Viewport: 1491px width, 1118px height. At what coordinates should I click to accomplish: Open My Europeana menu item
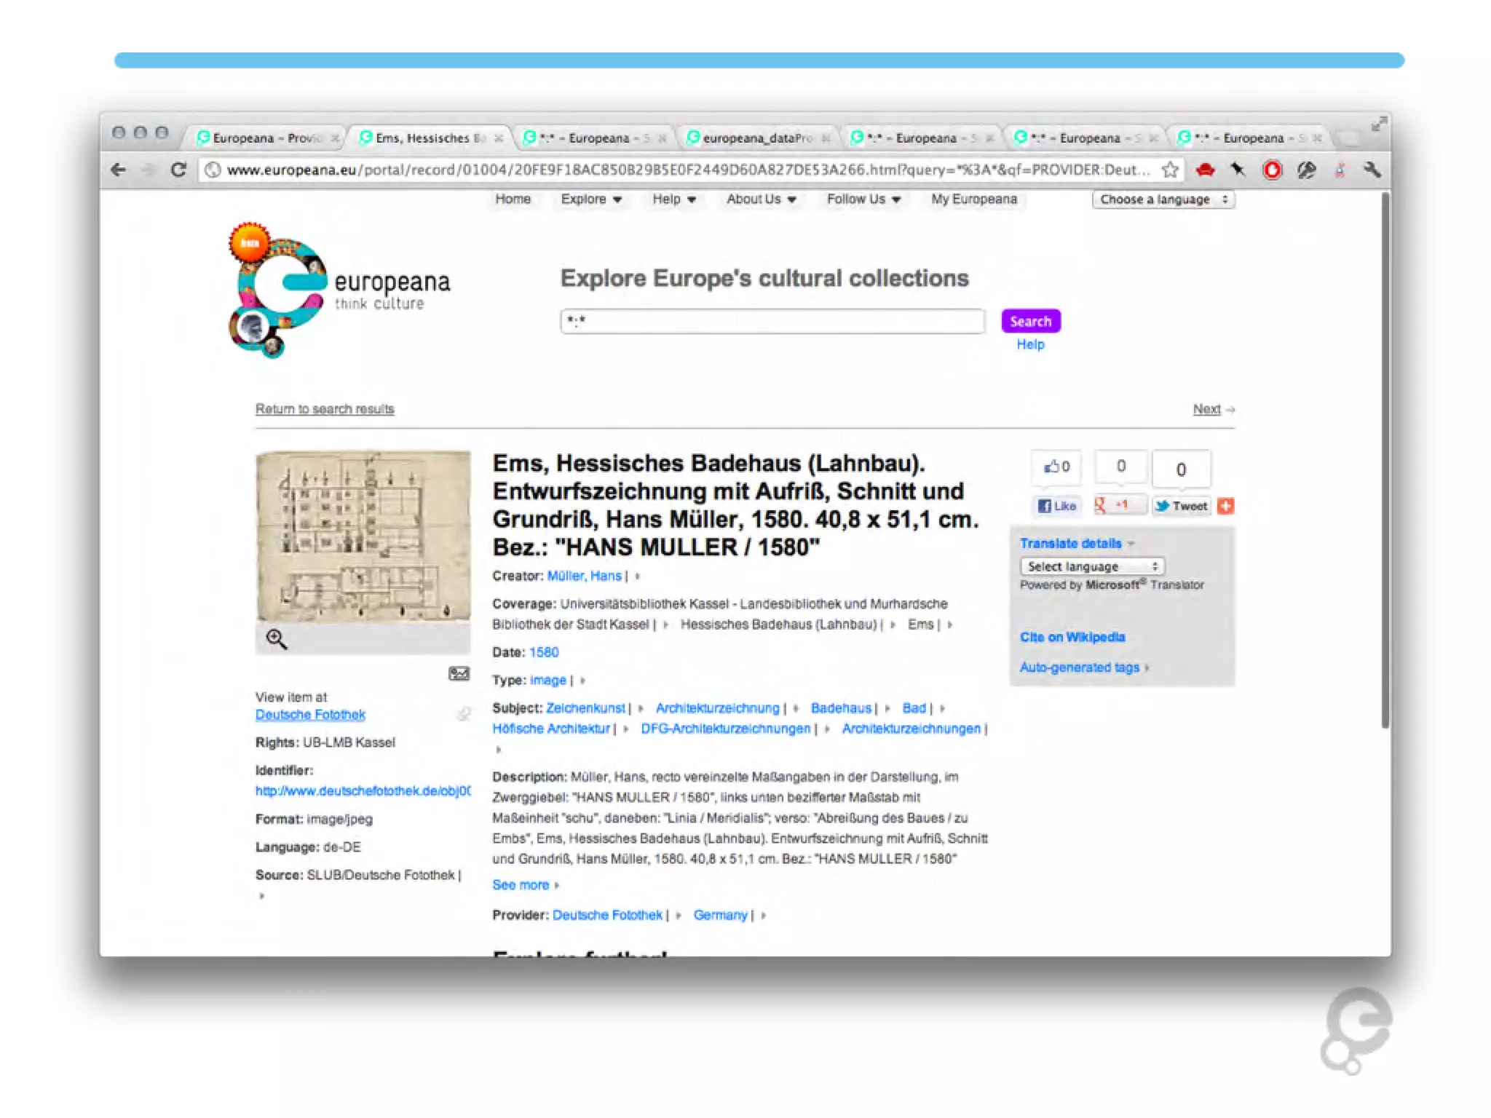coord(973,199)
